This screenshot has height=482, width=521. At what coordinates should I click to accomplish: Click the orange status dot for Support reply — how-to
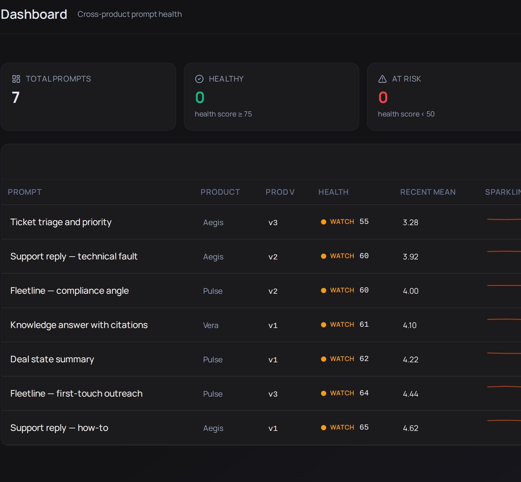click(323, 428)
